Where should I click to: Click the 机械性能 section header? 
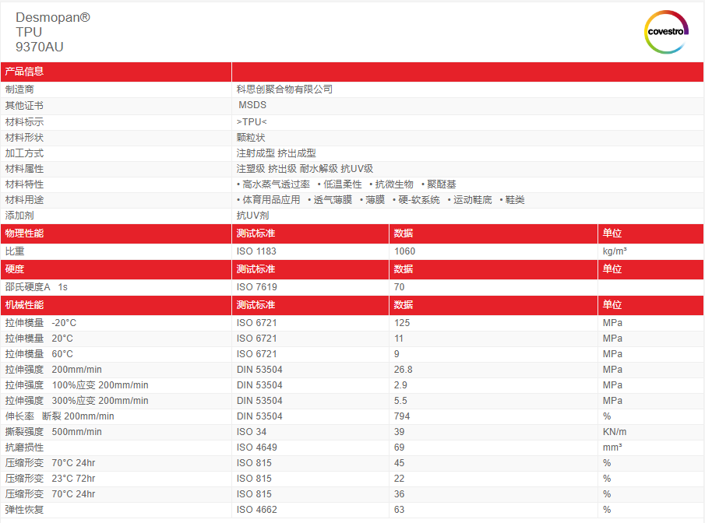pyautogui.click(x=24, y=305)
